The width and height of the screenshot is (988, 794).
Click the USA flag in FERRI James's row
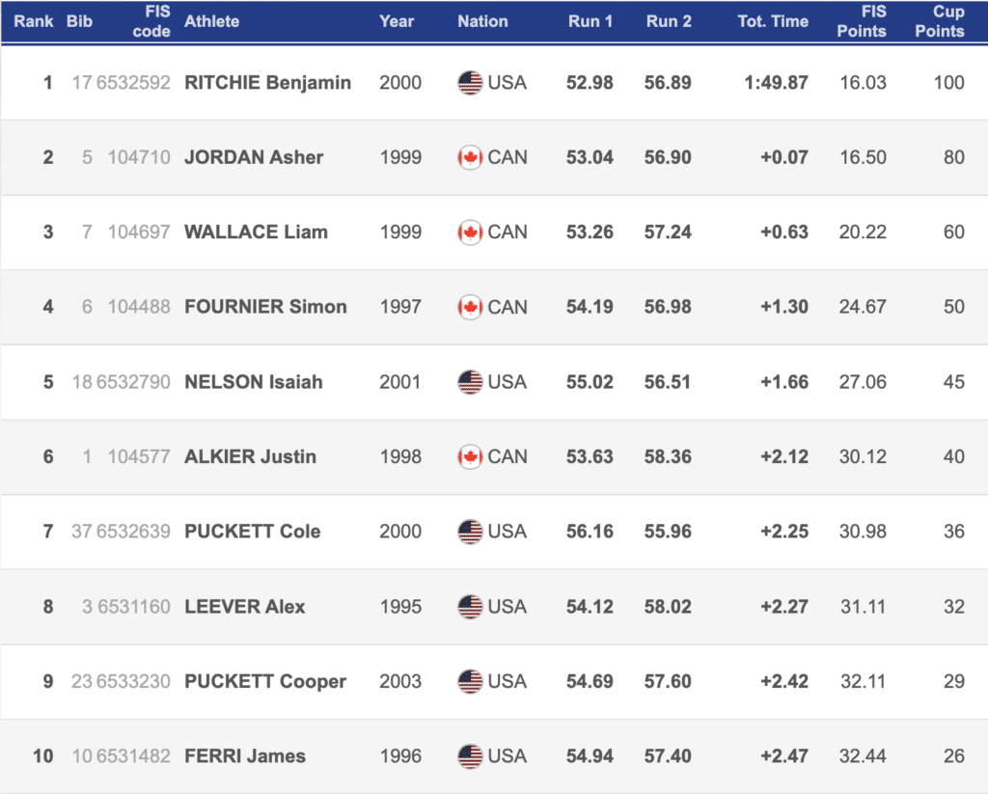tap(470, 756)
